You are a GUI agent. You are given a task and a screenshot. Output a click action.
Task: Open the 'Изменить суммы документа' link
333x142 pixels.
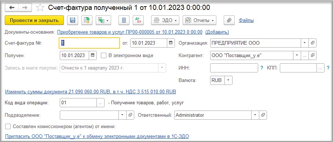pyautogui.click(x=91, y=91)
